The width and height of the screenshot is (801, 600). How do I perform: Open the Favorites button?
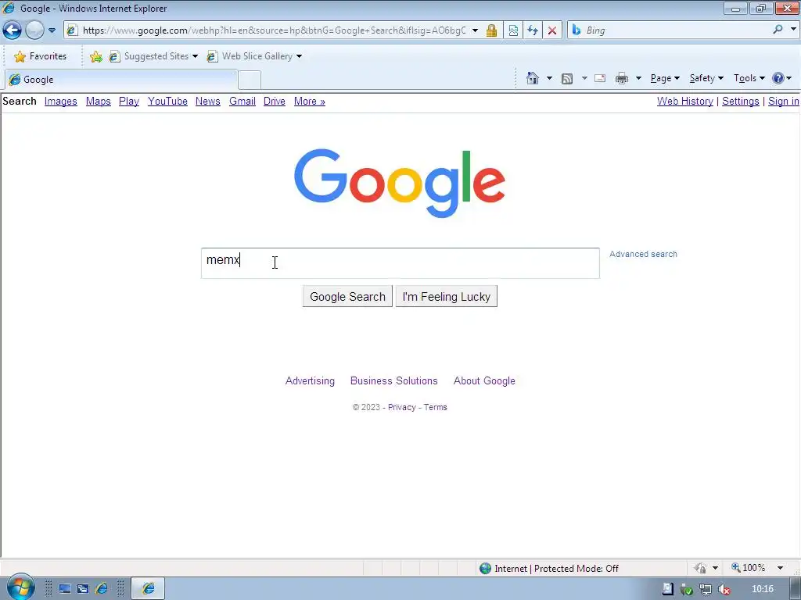pos(41,56)
